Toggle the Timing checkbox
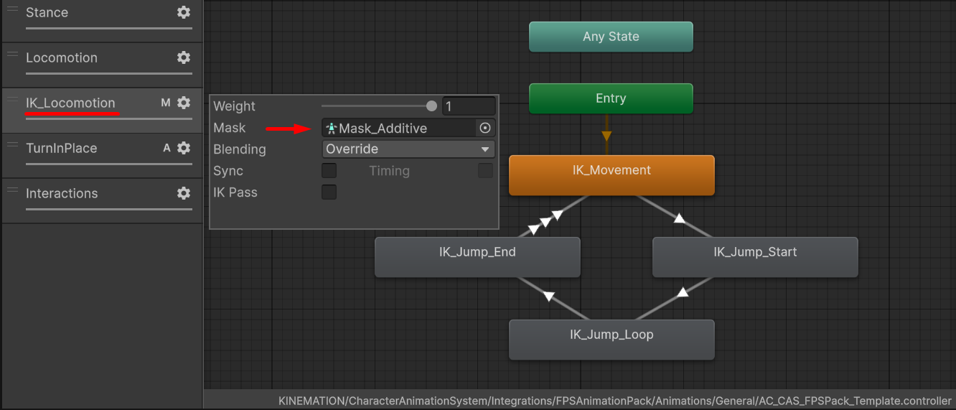956x410 pixels. coord(486,171)
